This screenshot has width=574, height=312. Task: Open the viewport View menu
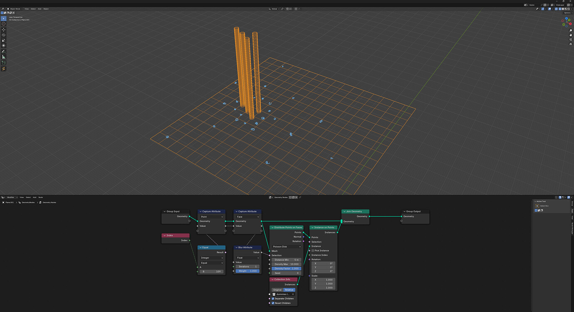point(27,9)
